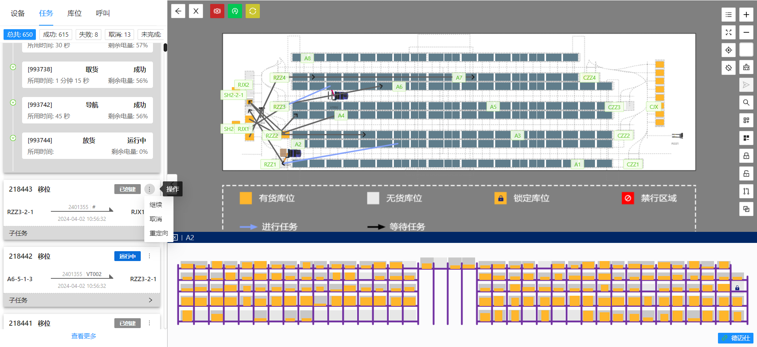Image resolution: width=757 pixels, height=347 pixels.
Task: Open action menu for task 218441
Action: click(x=149, y=323)
